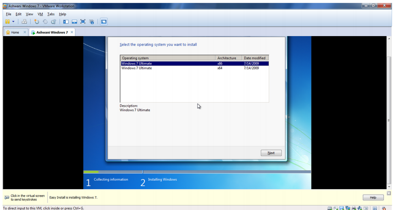Viewport: 401px width, 210px height.
Task: Click the network adapter status icon
Action: click(348, 208)
